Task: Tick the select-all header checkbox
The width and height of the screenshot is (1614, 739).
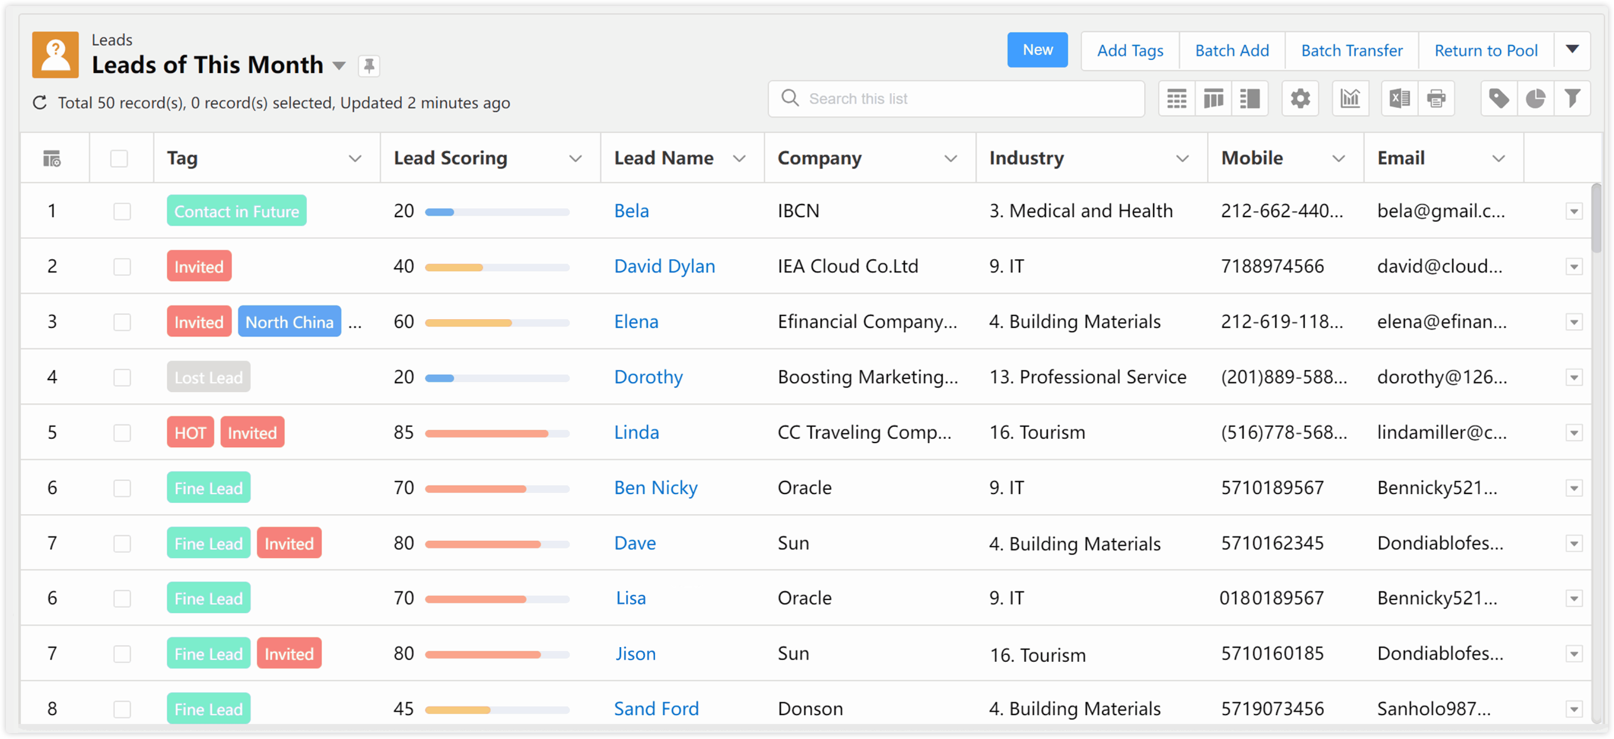Action: (x=119, y=158)
